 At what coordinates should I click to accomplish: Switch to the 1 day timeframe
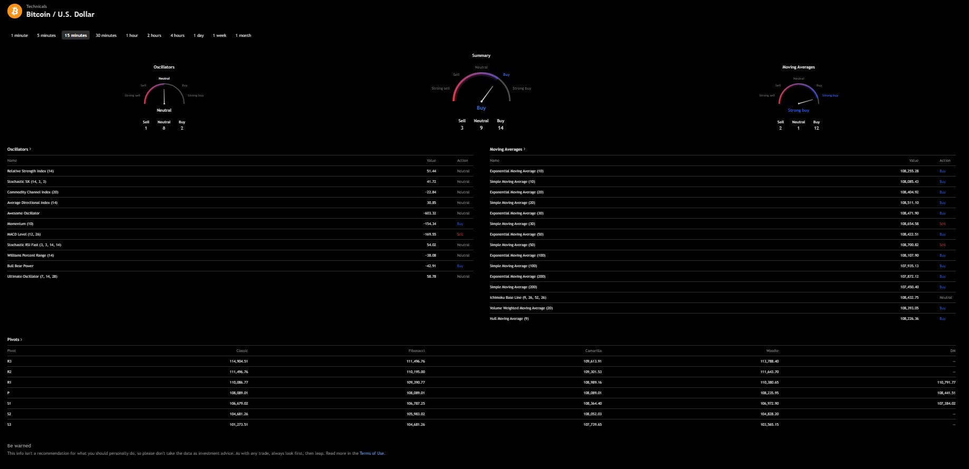pos(198,35)
